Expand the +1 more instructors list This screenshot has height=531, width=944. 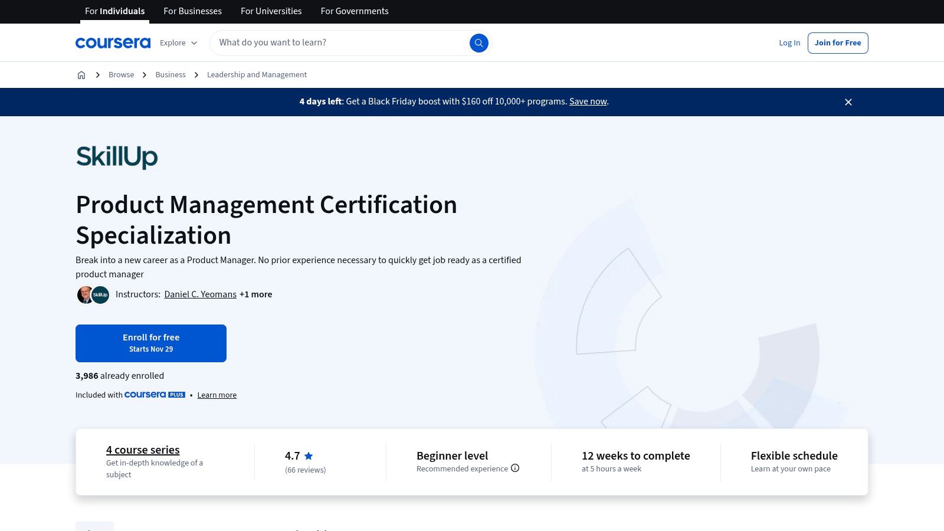[255, 294]
